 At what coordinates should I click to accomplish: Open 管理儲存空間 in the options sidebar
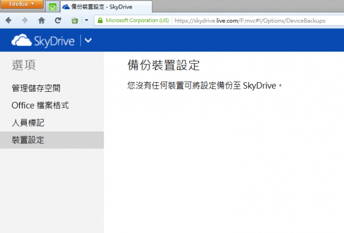click(36, 88)
